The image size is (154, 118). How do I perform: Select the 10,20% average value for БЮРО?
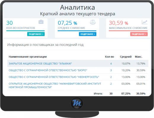[126, 70]
